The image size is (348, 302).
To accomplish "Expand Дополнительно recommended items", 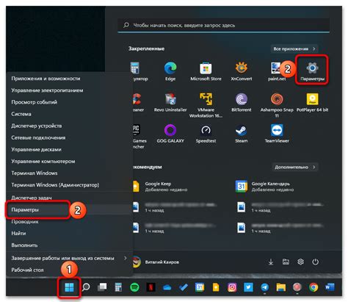I will coord(295,167).
